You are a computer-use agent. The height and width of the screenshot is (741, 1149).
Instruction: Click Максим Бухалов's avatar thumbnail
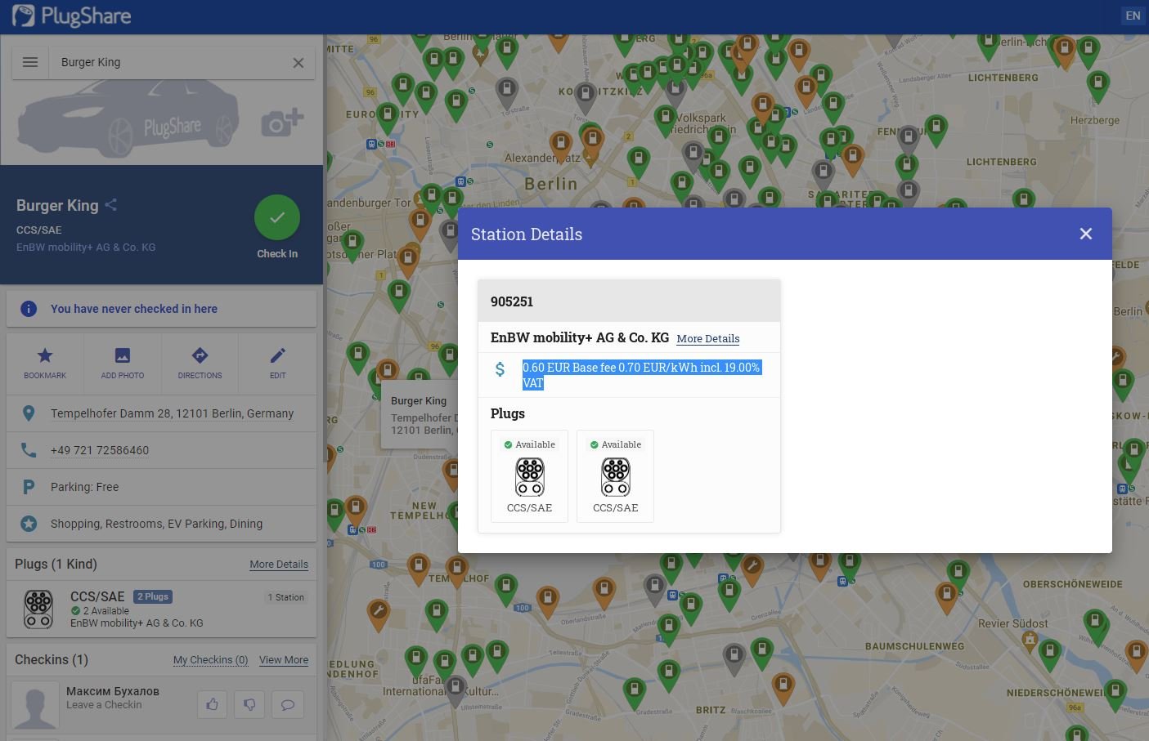point(35,706)
